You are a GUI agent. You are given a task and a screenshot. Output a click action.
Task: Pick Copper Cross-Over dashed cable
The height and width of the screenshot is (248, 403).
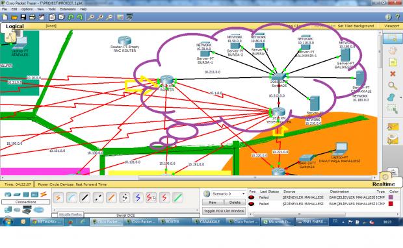(98, 197)
